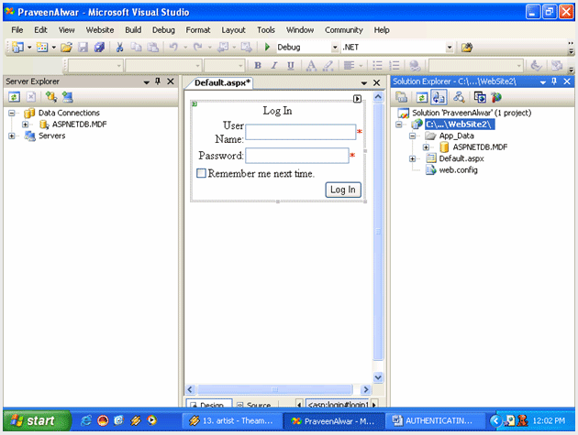Click the Italic formatting icon
Viewport: 578px width, 435px height.
274,66
